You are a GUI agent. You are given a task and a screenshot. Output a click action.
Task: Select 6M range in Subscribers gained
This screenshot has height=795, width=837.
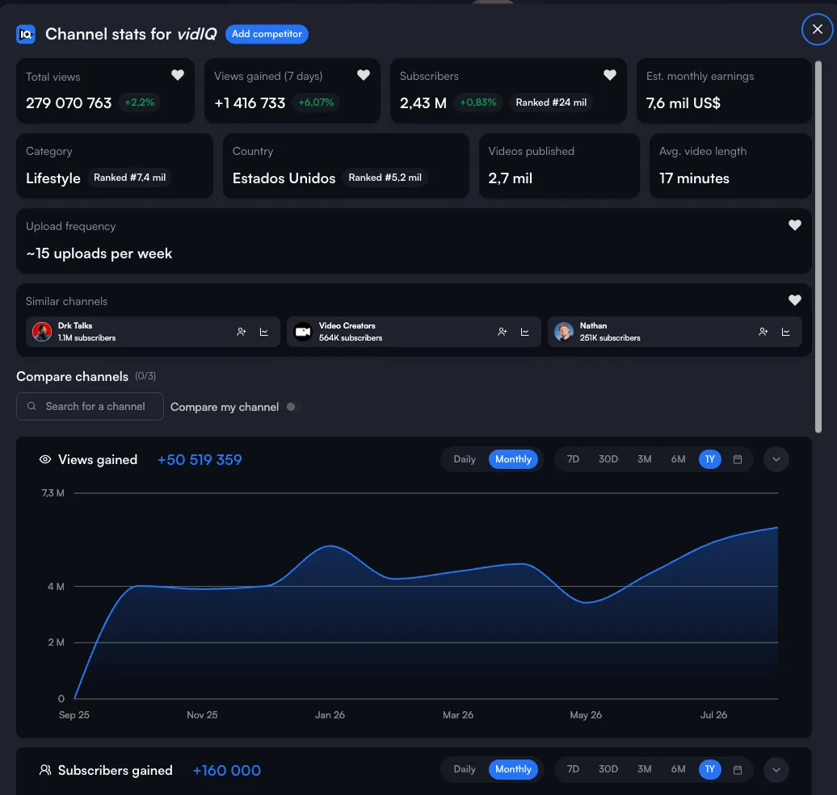[x=678, y=769]
